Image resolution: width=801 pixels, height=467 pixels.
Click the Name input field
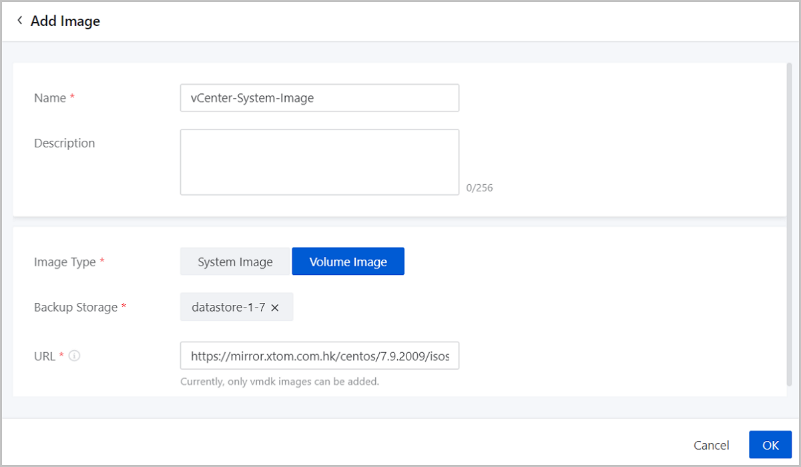pyautogui.click(x=319, y=97)
